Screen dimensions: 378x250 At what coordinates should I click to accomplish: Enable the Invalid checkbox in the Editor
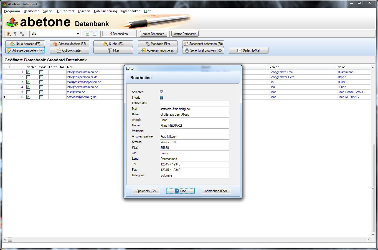coord(161,98)
